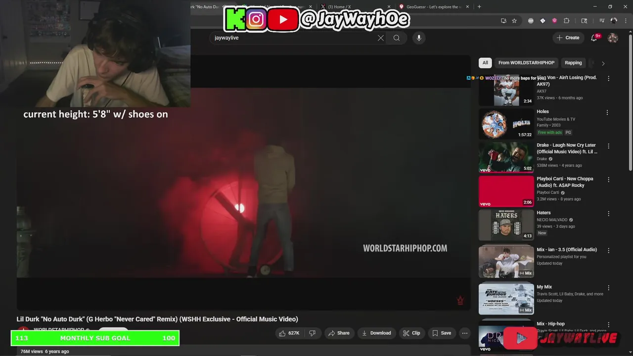Open options for Mix - Hip-hop
Screen dimensions: 633x356
(x=608, y=325)
